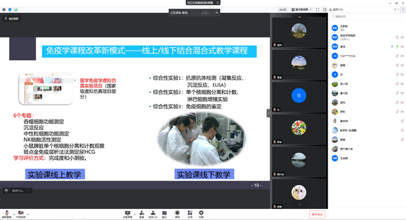Click the invite participants icon
This screenshot has width=406, height=220.
click(142, 214)
